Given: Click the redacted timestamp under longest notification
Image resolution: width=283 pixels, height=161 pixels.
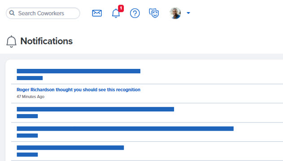Looking at the screenshot, I should pos(27,136).
